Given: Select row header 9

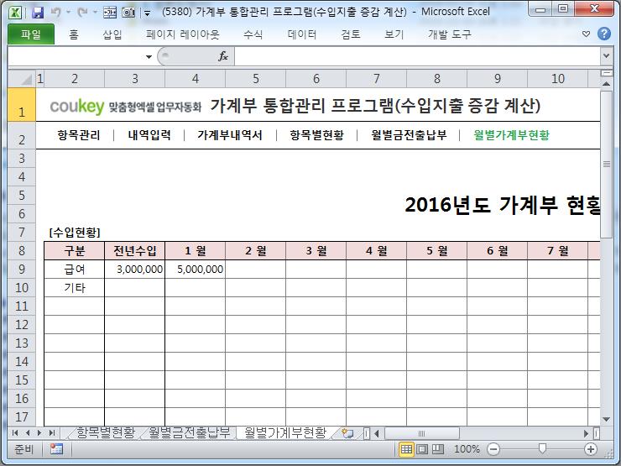Looking at the screenshot, I should (22, 270).
